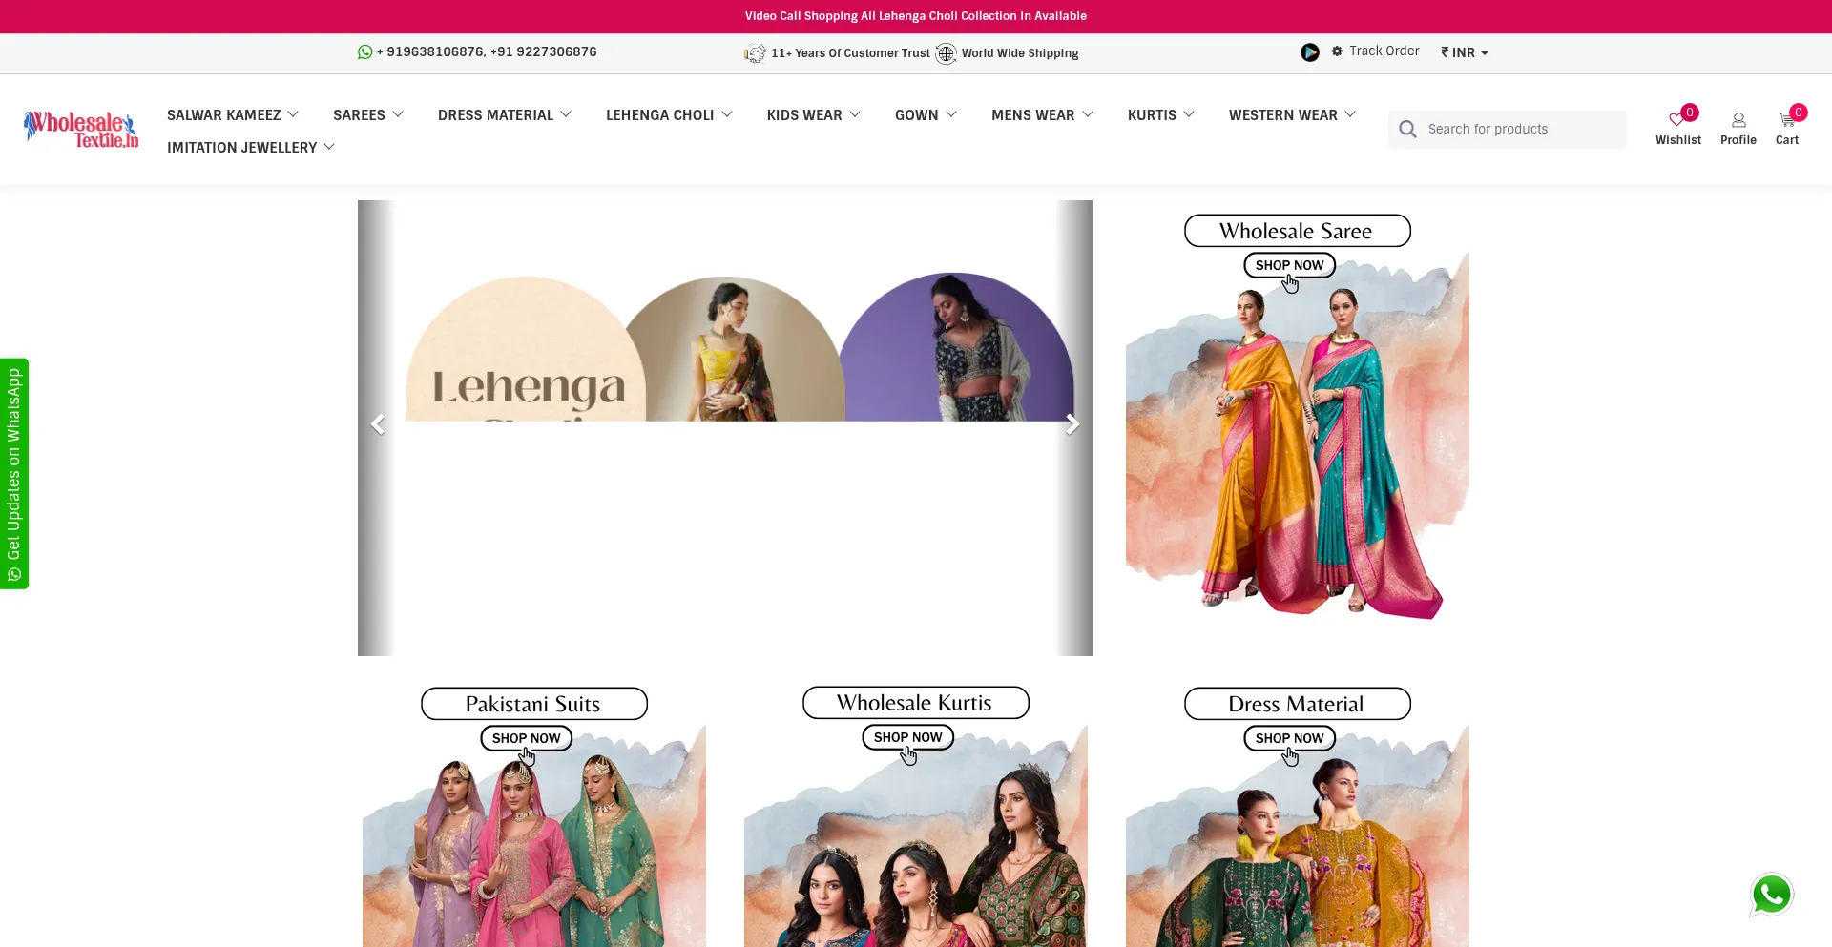
Task: Click the WholesaleTextile.in logo
Action: [x=81, y=129]
